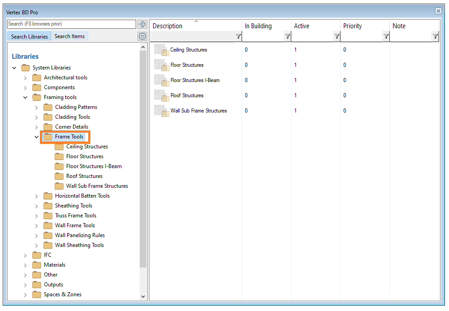The image size is (449, 311).
Task: Collapse the System Libraries root node
Action: (14, 68)
